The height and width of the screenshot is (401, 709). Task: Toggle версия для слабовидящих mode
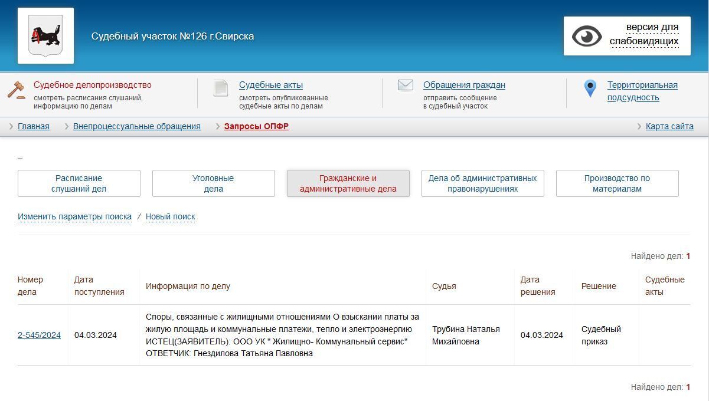(643, 34)
